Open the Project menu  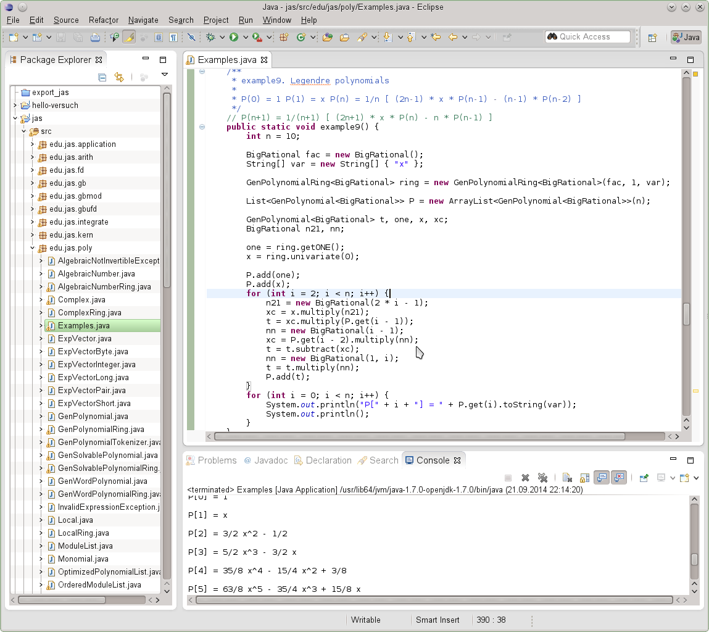pyautogui.click(x=216, y=20)
